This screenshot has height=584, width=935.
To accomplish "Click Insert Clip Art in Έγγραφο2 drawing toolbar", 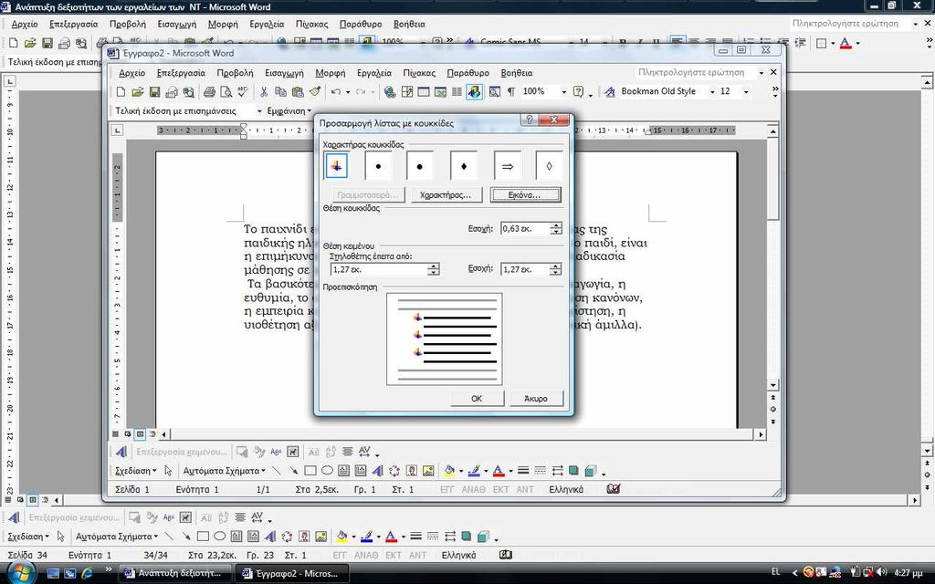I will [x=412, y=471].
